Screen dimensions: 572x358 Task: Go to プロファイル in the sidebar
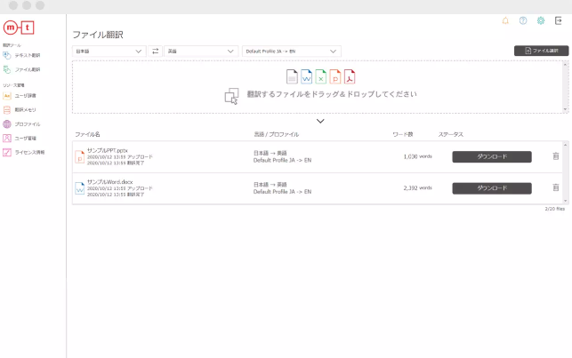pos(27,124)
